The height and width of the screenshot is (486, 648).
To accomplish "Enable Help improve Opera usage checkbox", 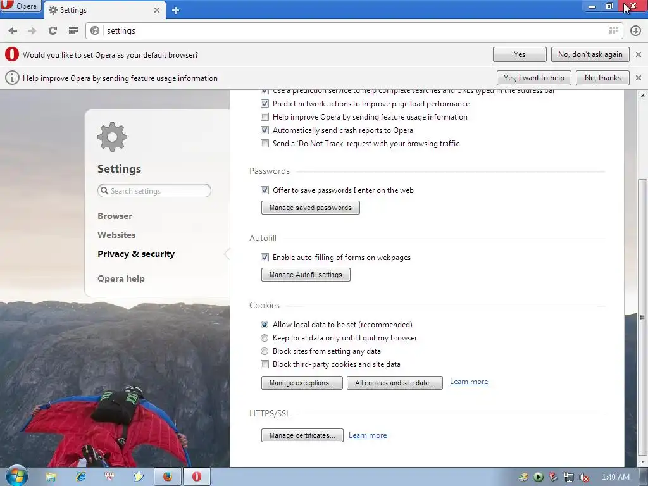I will tap(265, 117).
